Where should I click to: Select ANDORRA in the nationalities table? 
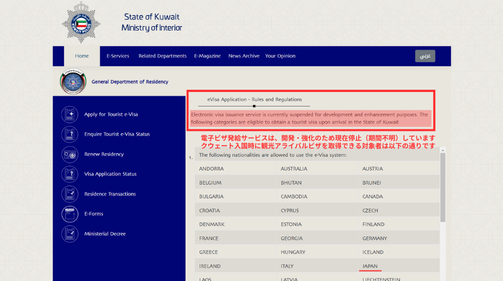point(211,169)
